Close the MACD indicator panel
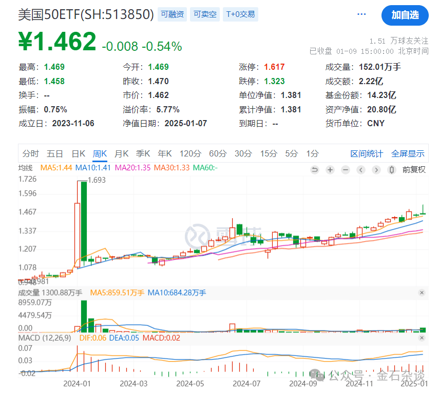This screenshot has width=439, height=393. pyautogui.click(x=422, y=338)
